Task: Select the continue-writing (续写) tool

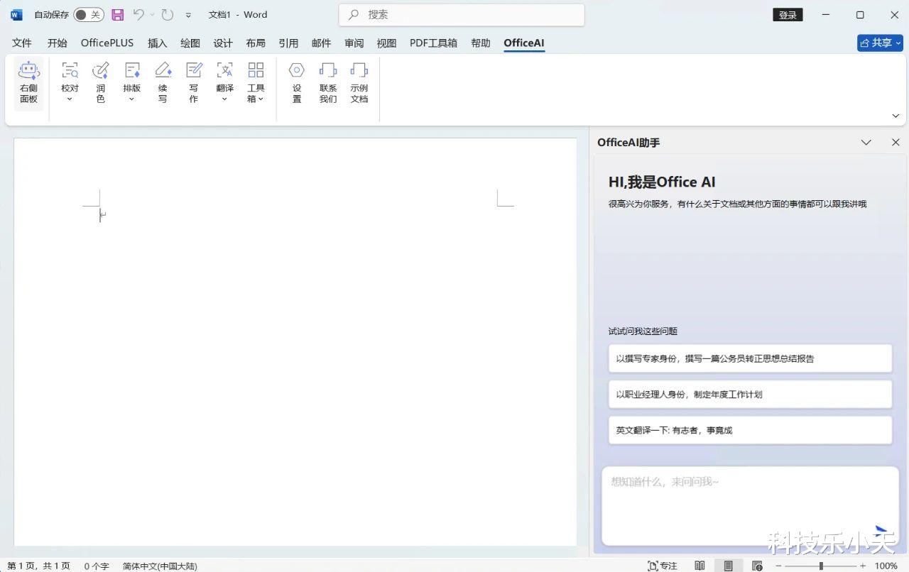Action: click(x=163, y=83)
